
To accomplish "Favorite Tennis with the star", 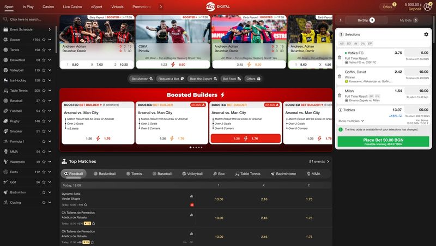I will 44,50.
